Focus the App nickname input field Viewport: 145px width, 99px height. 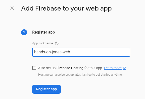tap(81, 52)
